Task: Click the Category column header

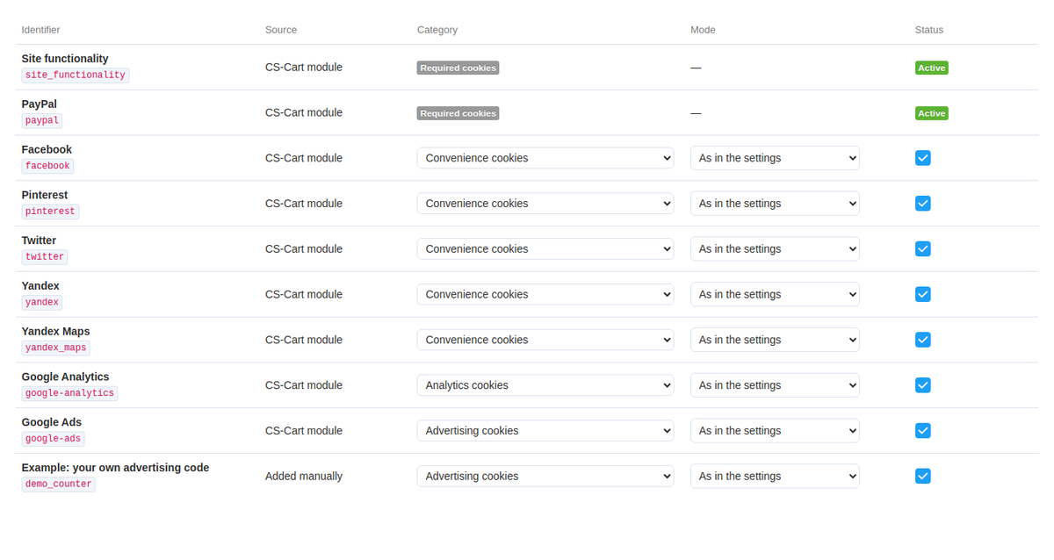Action: (x=437, y=30)
